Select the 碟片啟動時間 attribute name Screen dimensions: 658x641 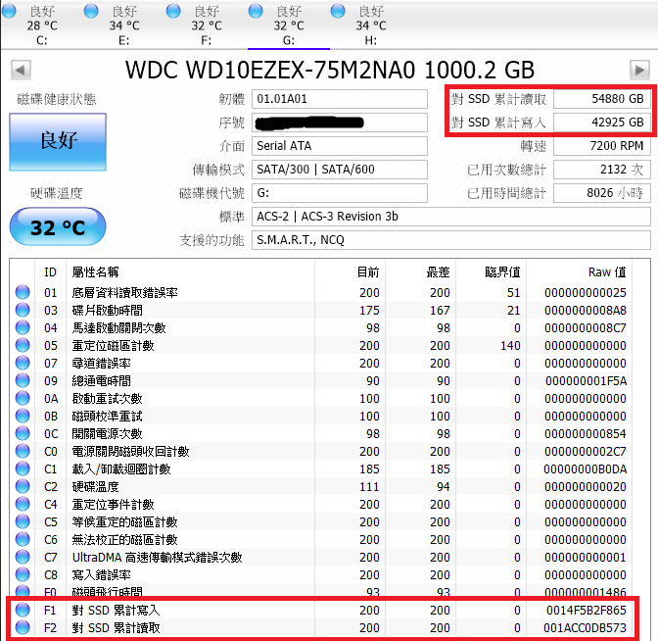click(x=107, y=310)
